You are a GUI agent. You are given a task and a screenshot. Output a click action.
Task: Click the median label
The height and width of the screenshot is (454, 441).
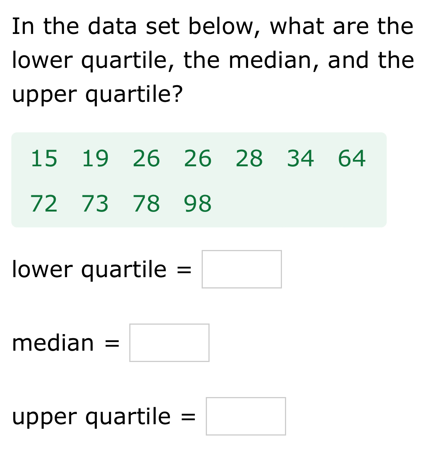tap(53, 342)
